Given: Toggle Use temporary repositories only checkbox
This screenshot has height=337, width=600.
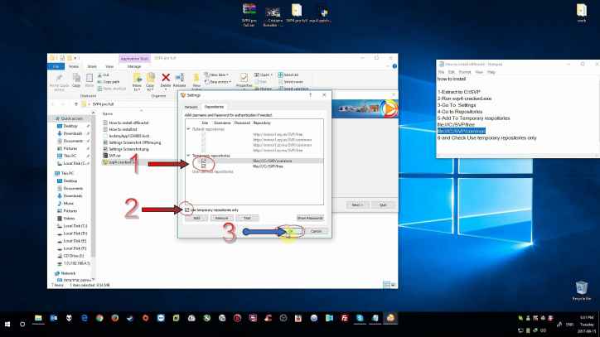Looking at the screenshot, I should tap(187, 209).
